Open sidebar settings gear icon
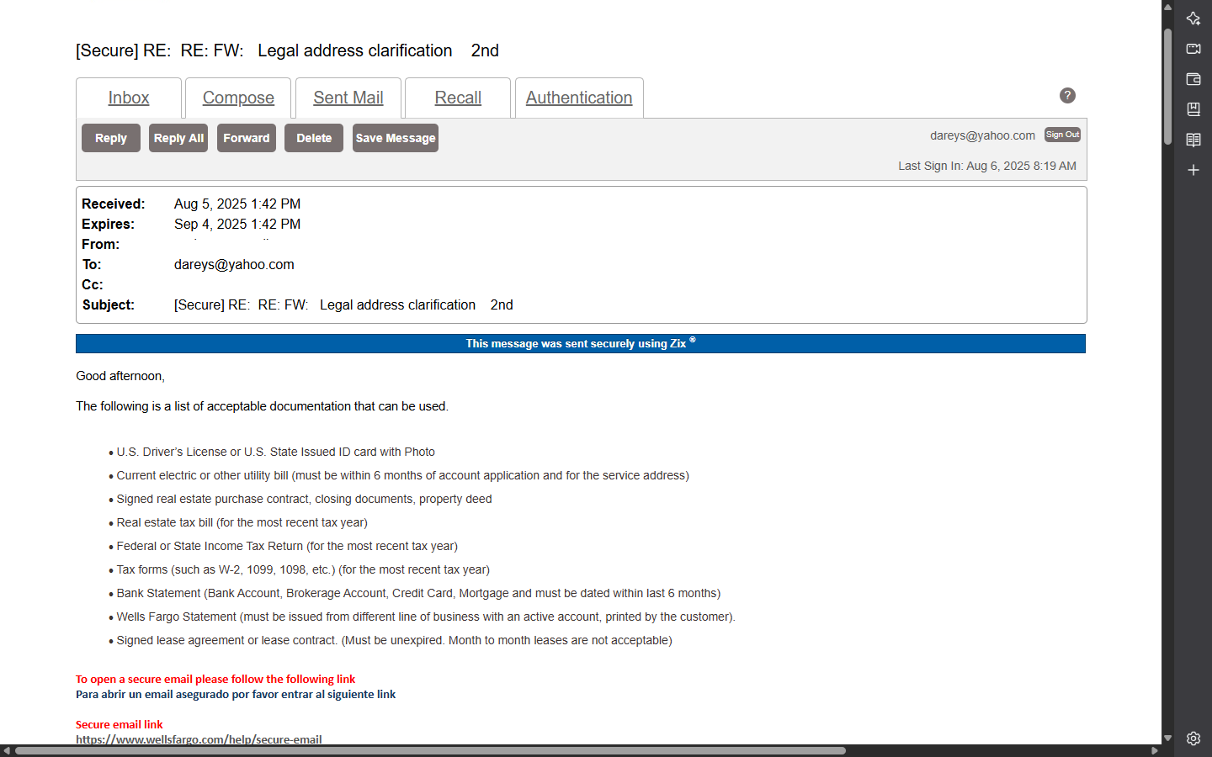Screen dimensions: 1212x757 1193,738
